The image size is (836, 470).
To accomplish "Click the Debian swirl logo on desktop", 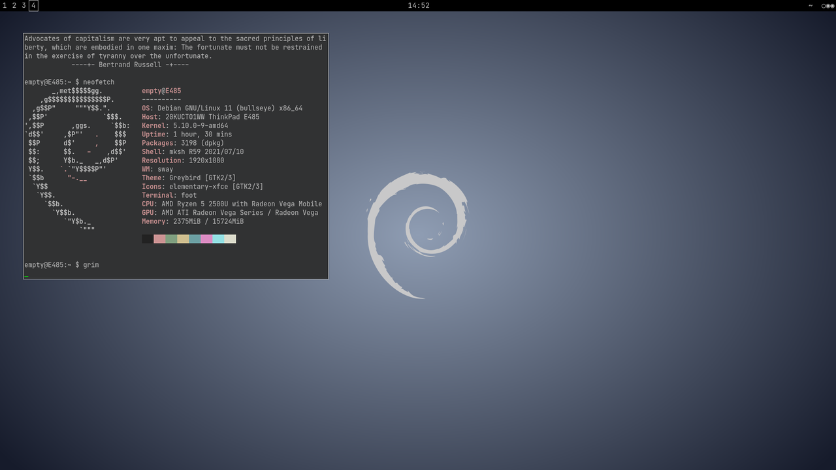I will [417, 235].
